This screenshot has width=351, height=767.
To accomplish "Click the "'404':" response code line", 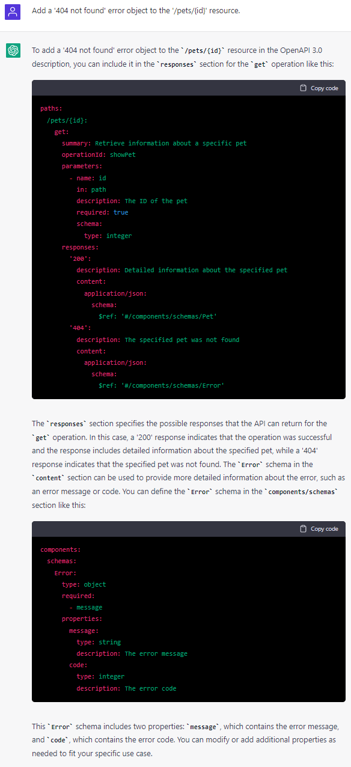I will [80, 328].
